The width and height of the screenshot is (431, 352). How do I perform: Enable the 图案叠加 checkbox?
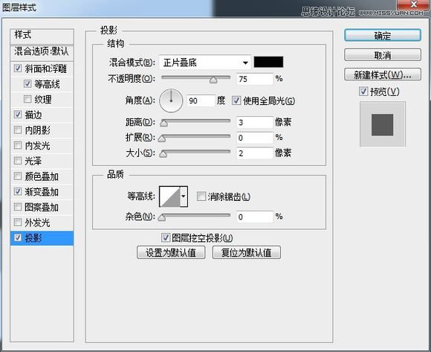(18, 207)
